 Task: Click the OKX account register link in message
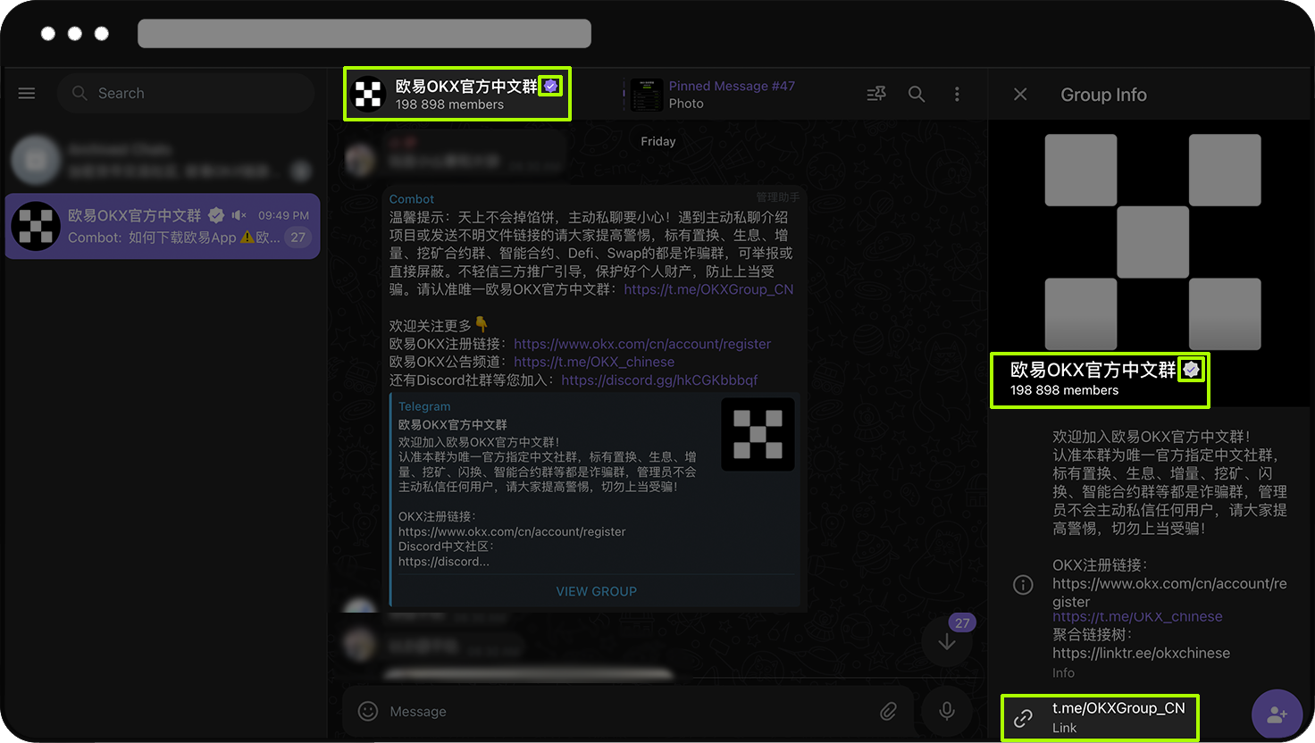pyautogui.click(x=641, y=343)
